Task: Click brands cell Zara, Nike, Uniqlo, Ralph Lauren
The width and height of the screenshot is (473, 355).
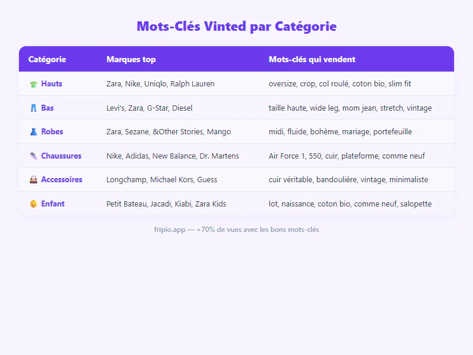Action: pyautogui.click(x=160, y=83)
